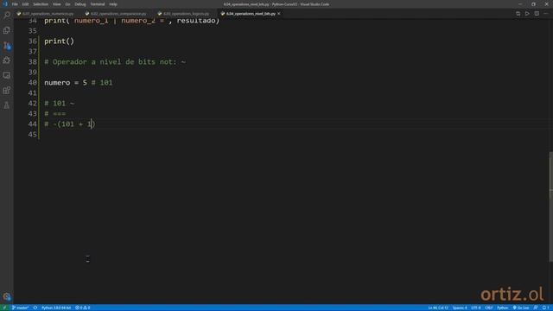Click the master branch indicator
Screen dimensions: 553x311
tap(21, 308)
